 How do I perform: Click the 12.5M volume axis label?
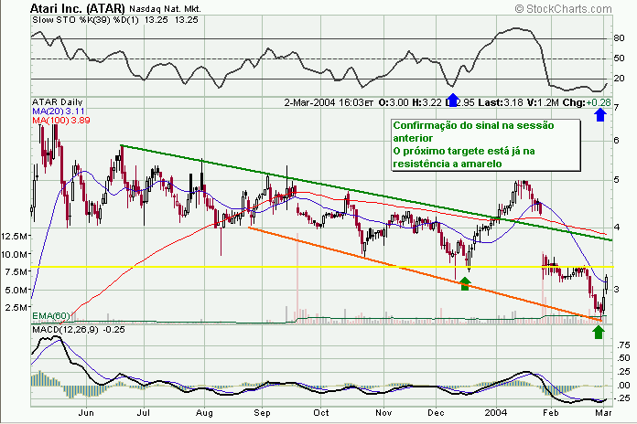15,236
